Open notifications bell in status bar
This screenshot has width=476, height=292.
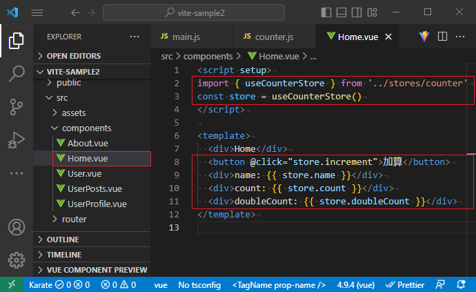pyautogui.click(x=461, y=284)
